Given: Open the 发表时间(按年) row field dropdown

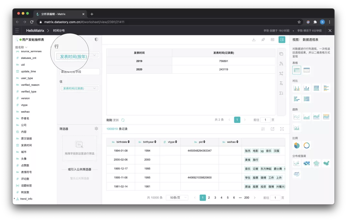Looking at the screenshot, I should click(77, 56).
